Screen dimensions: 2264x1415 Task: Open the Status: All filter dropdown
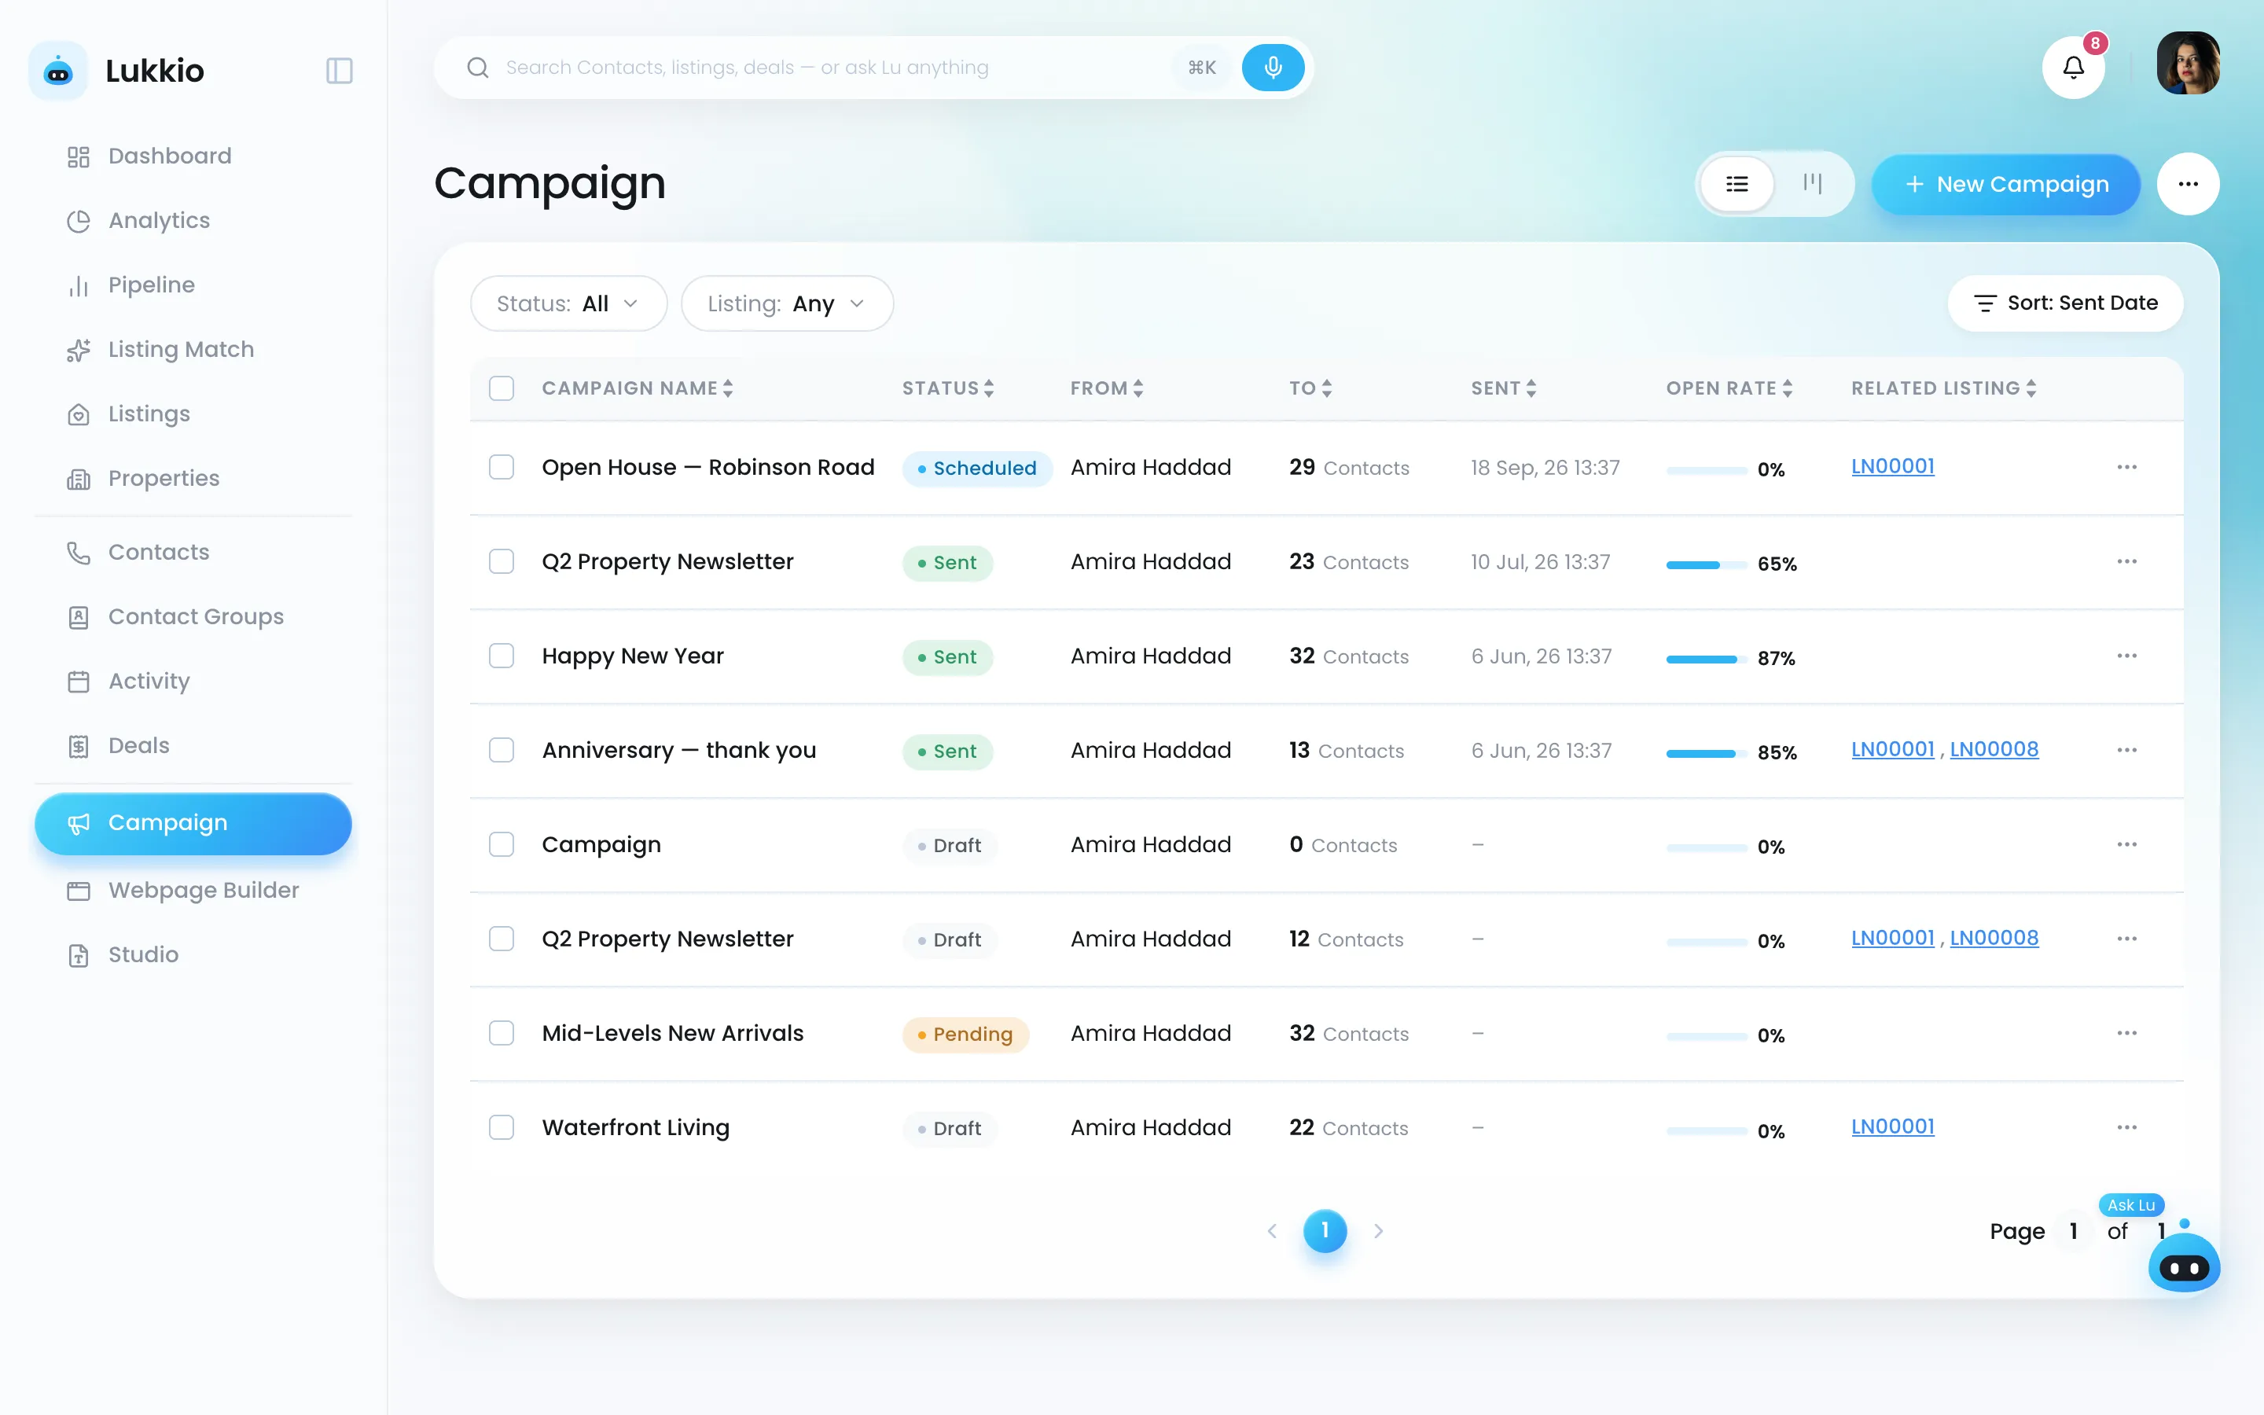pos(569,303)
